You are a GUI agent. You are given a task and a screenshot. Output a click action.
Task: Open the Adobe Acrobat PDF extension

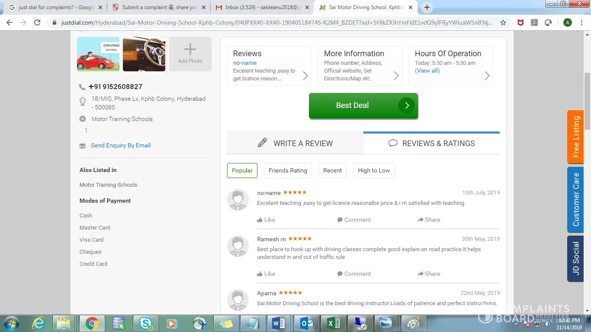(535, 22)
